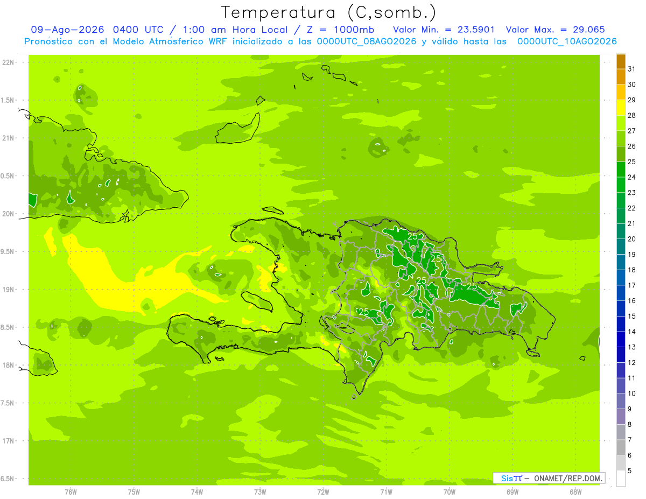
Task: Pick the gray swatch between 6 and 7
Action: click(x=621, y=447)
